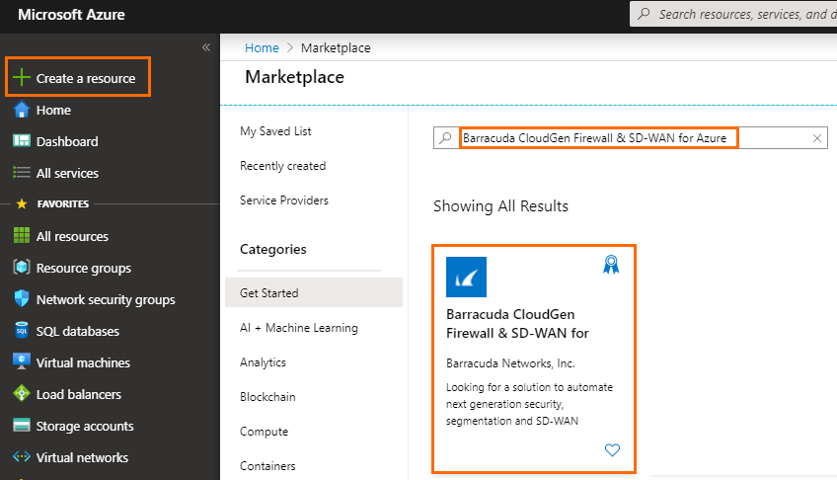
Task: Click the top Search resources, services field
Action: click(x=733, y=14)
